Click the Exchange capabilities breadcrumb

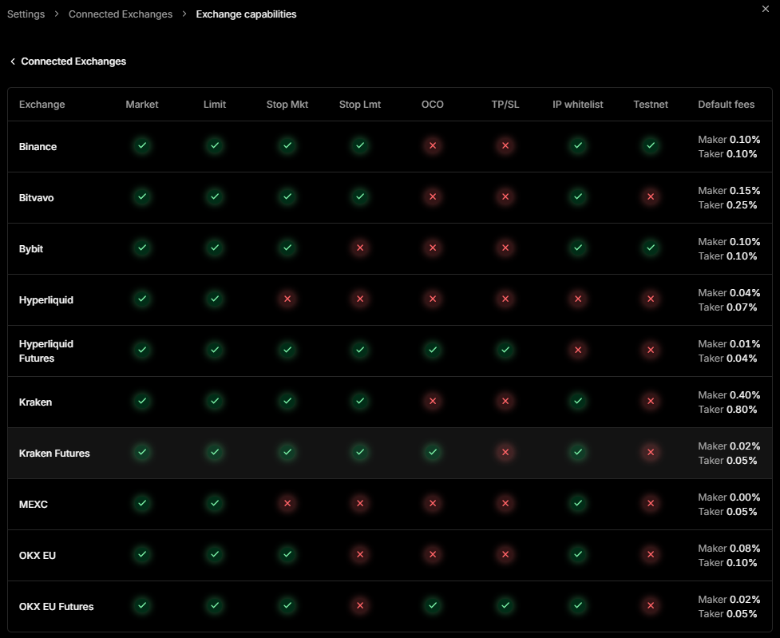(x=246, y=14)
